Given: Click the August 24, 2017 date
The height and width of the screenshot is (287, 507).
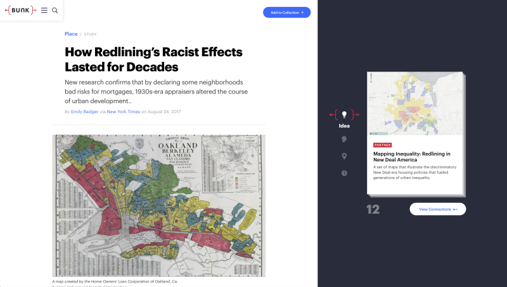Looking at the screenshot, I should 164,111.
